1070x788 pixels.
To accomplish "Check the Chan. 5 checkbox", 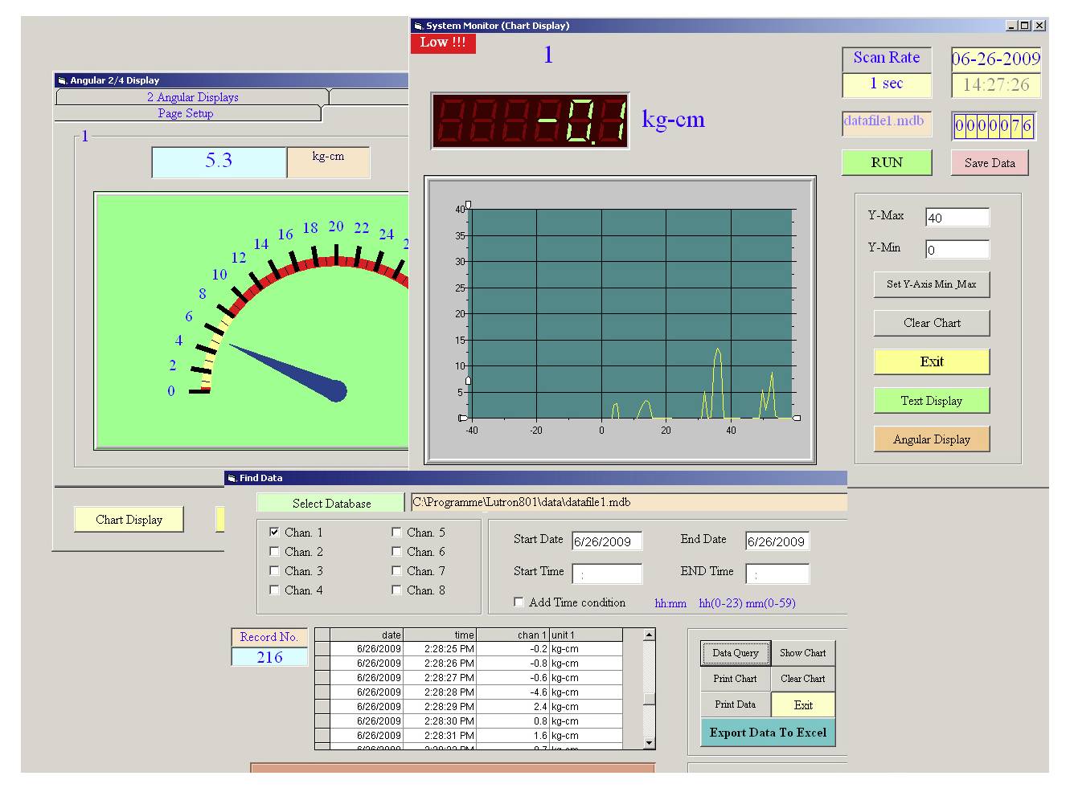I will [x=397, y=532].
